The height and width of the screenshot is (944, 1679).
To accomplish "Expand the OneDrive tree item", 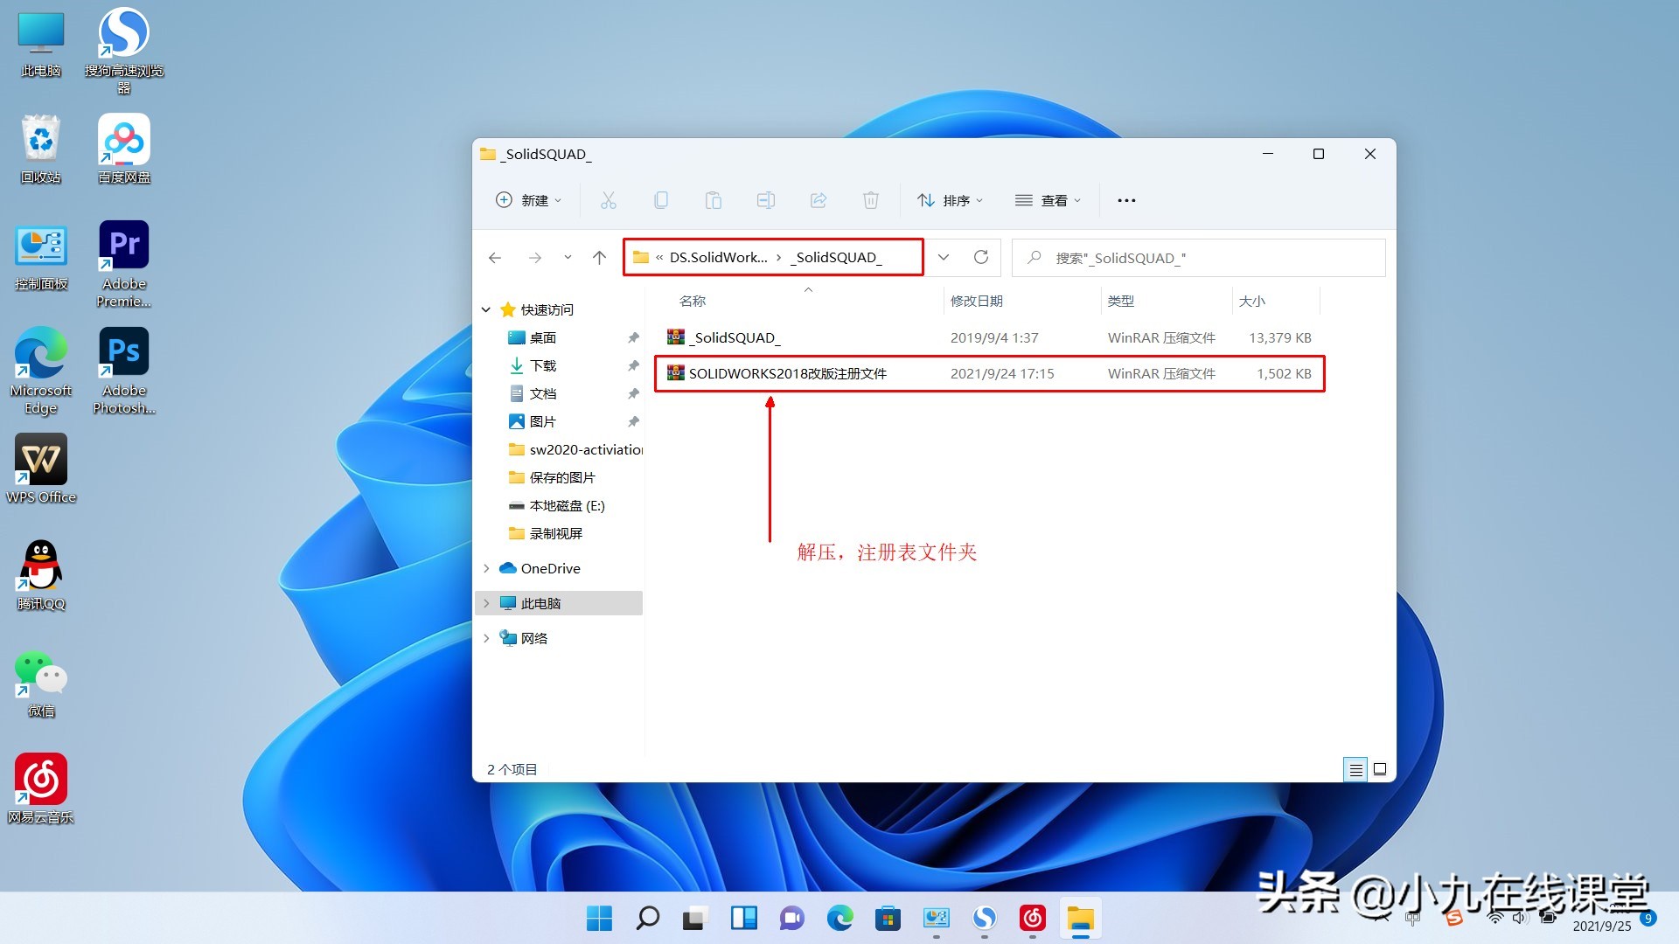I will pyautogui.click(x=487, y=567).
